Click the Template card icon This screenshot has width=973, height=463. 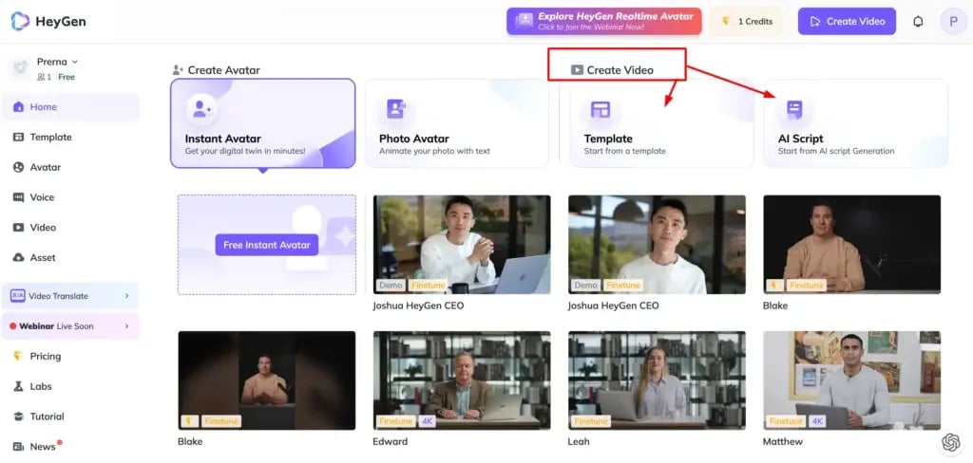601,109
